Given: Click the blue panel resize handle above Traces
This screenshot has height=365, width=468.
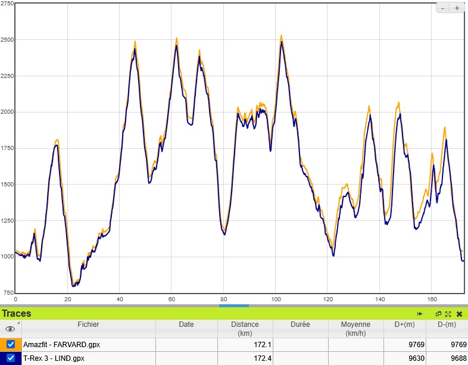Looking at the screenshot, I should (x=233, y=305).
